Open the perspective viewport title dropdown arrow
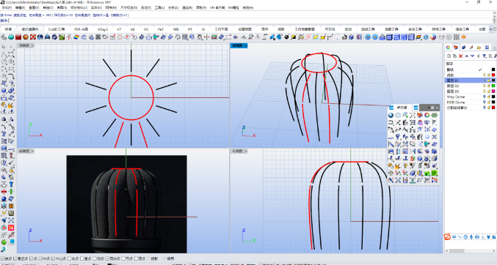Image resolution: width=497 pixels, height=265 pixels. [x=246, y=46]
